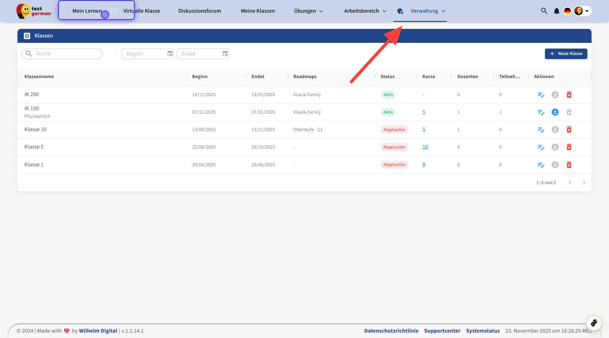Download the IK 100 class data
The width and height of the screenshot is (609, 338).
555,112
